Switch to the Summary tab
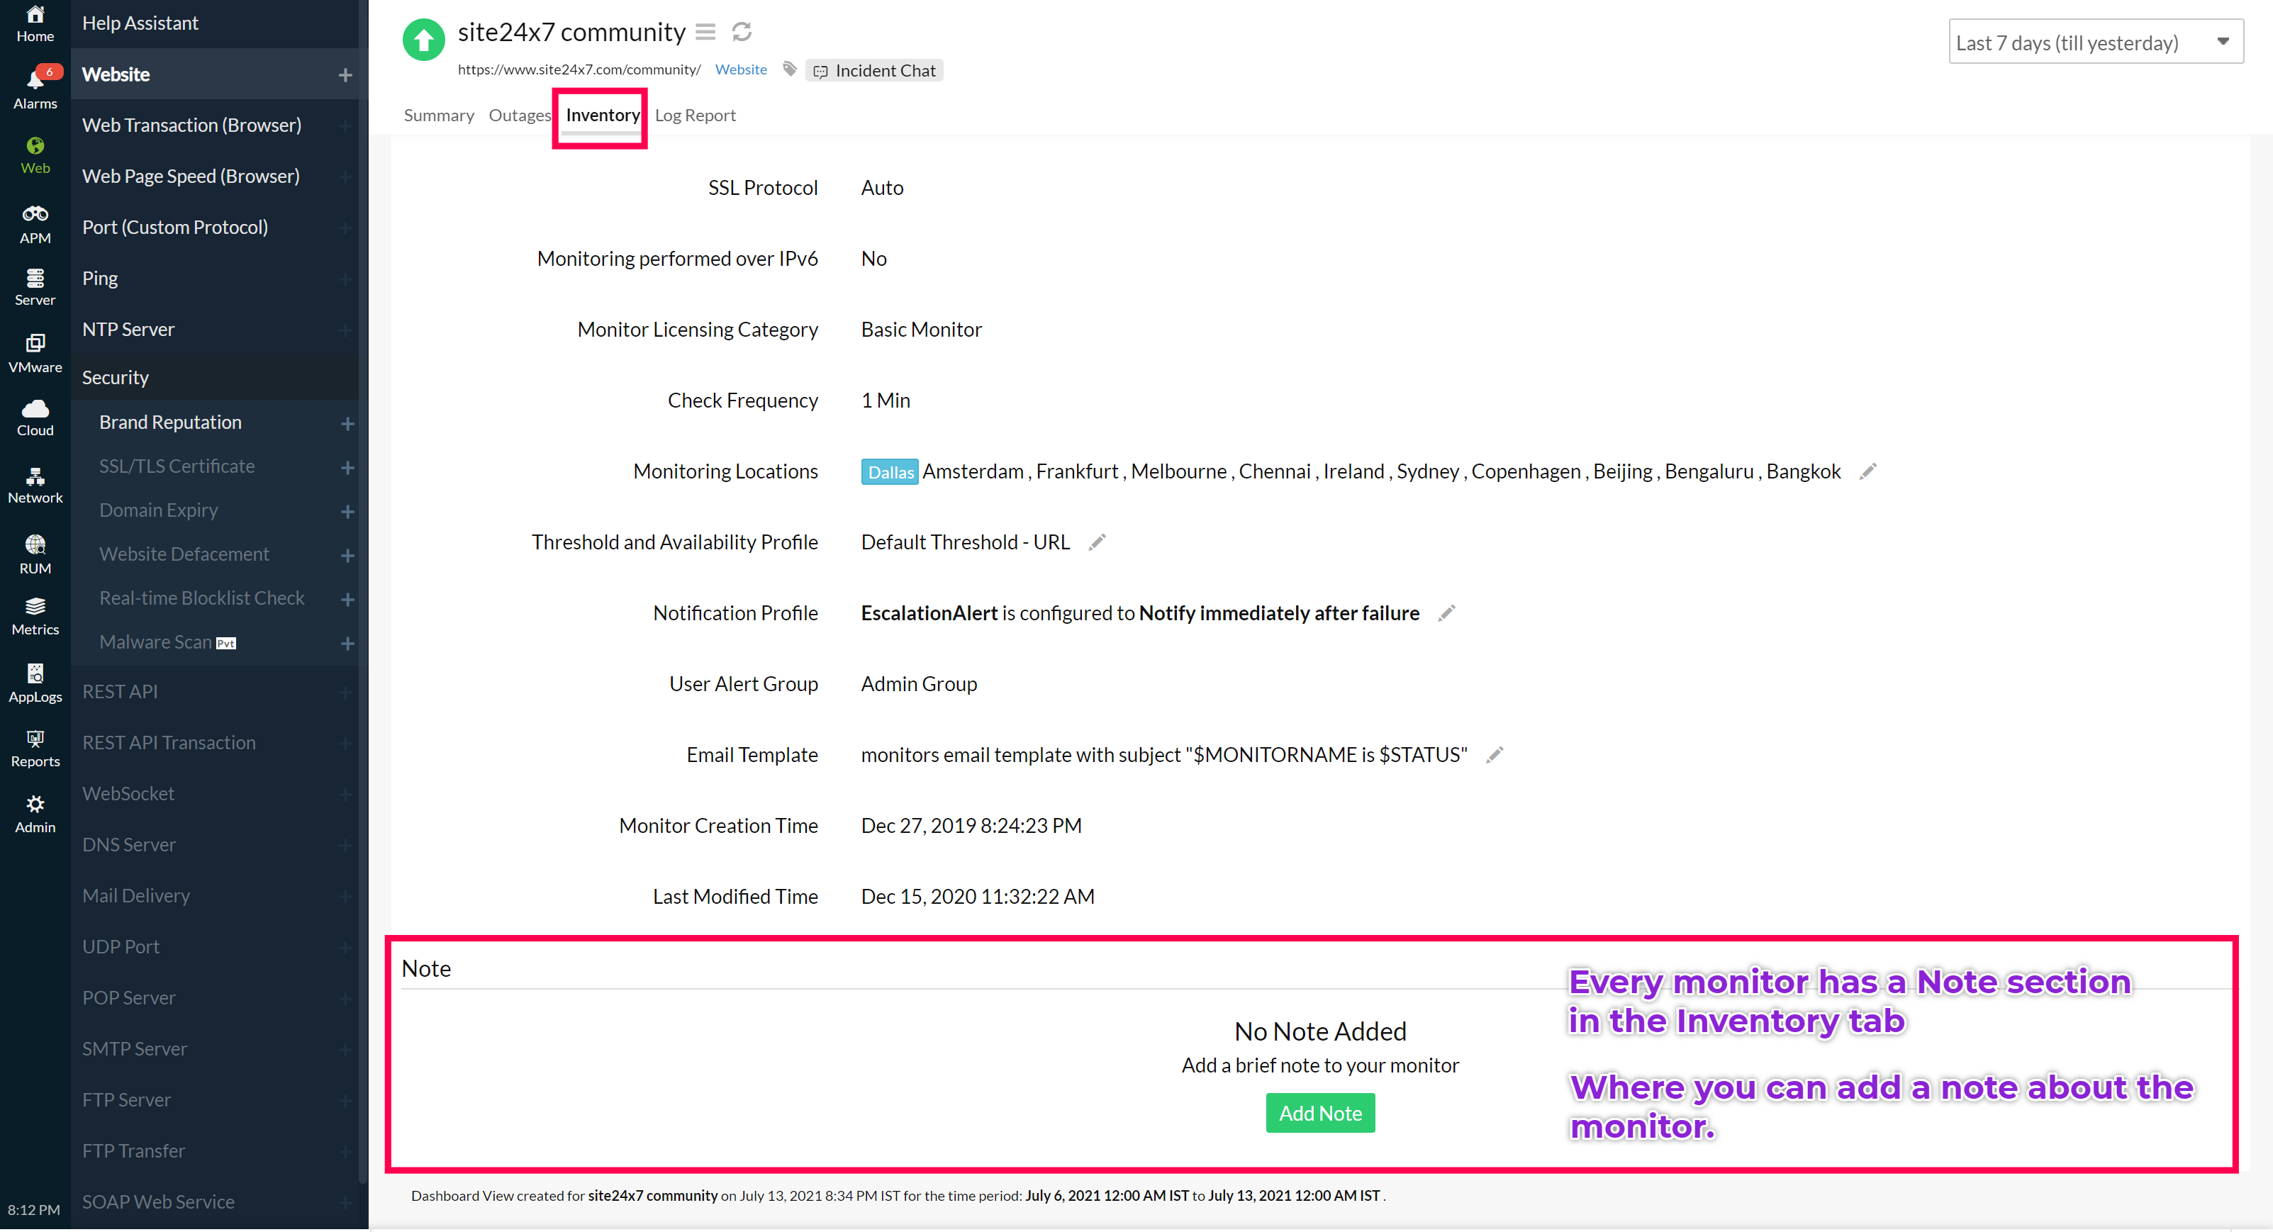Viewport: 2273px width, 1232px height. click(439, 116)
